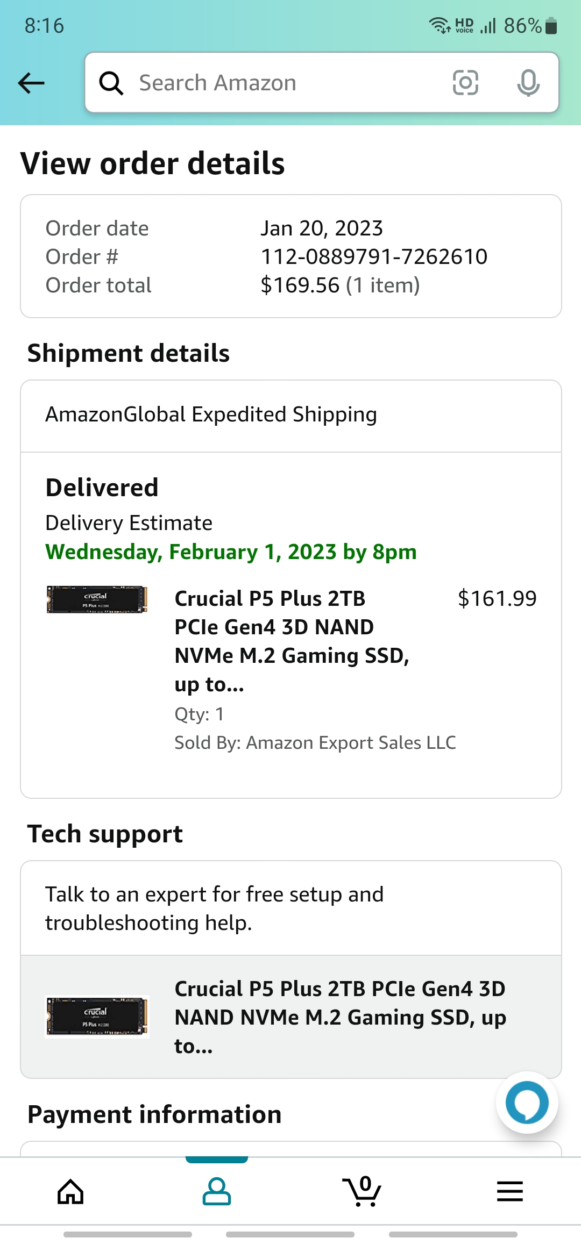The height and width of the screenshot is (1245, 581).
Task: Tap the shipment SSD product thumbnail
Action: (x=97, y=599)
